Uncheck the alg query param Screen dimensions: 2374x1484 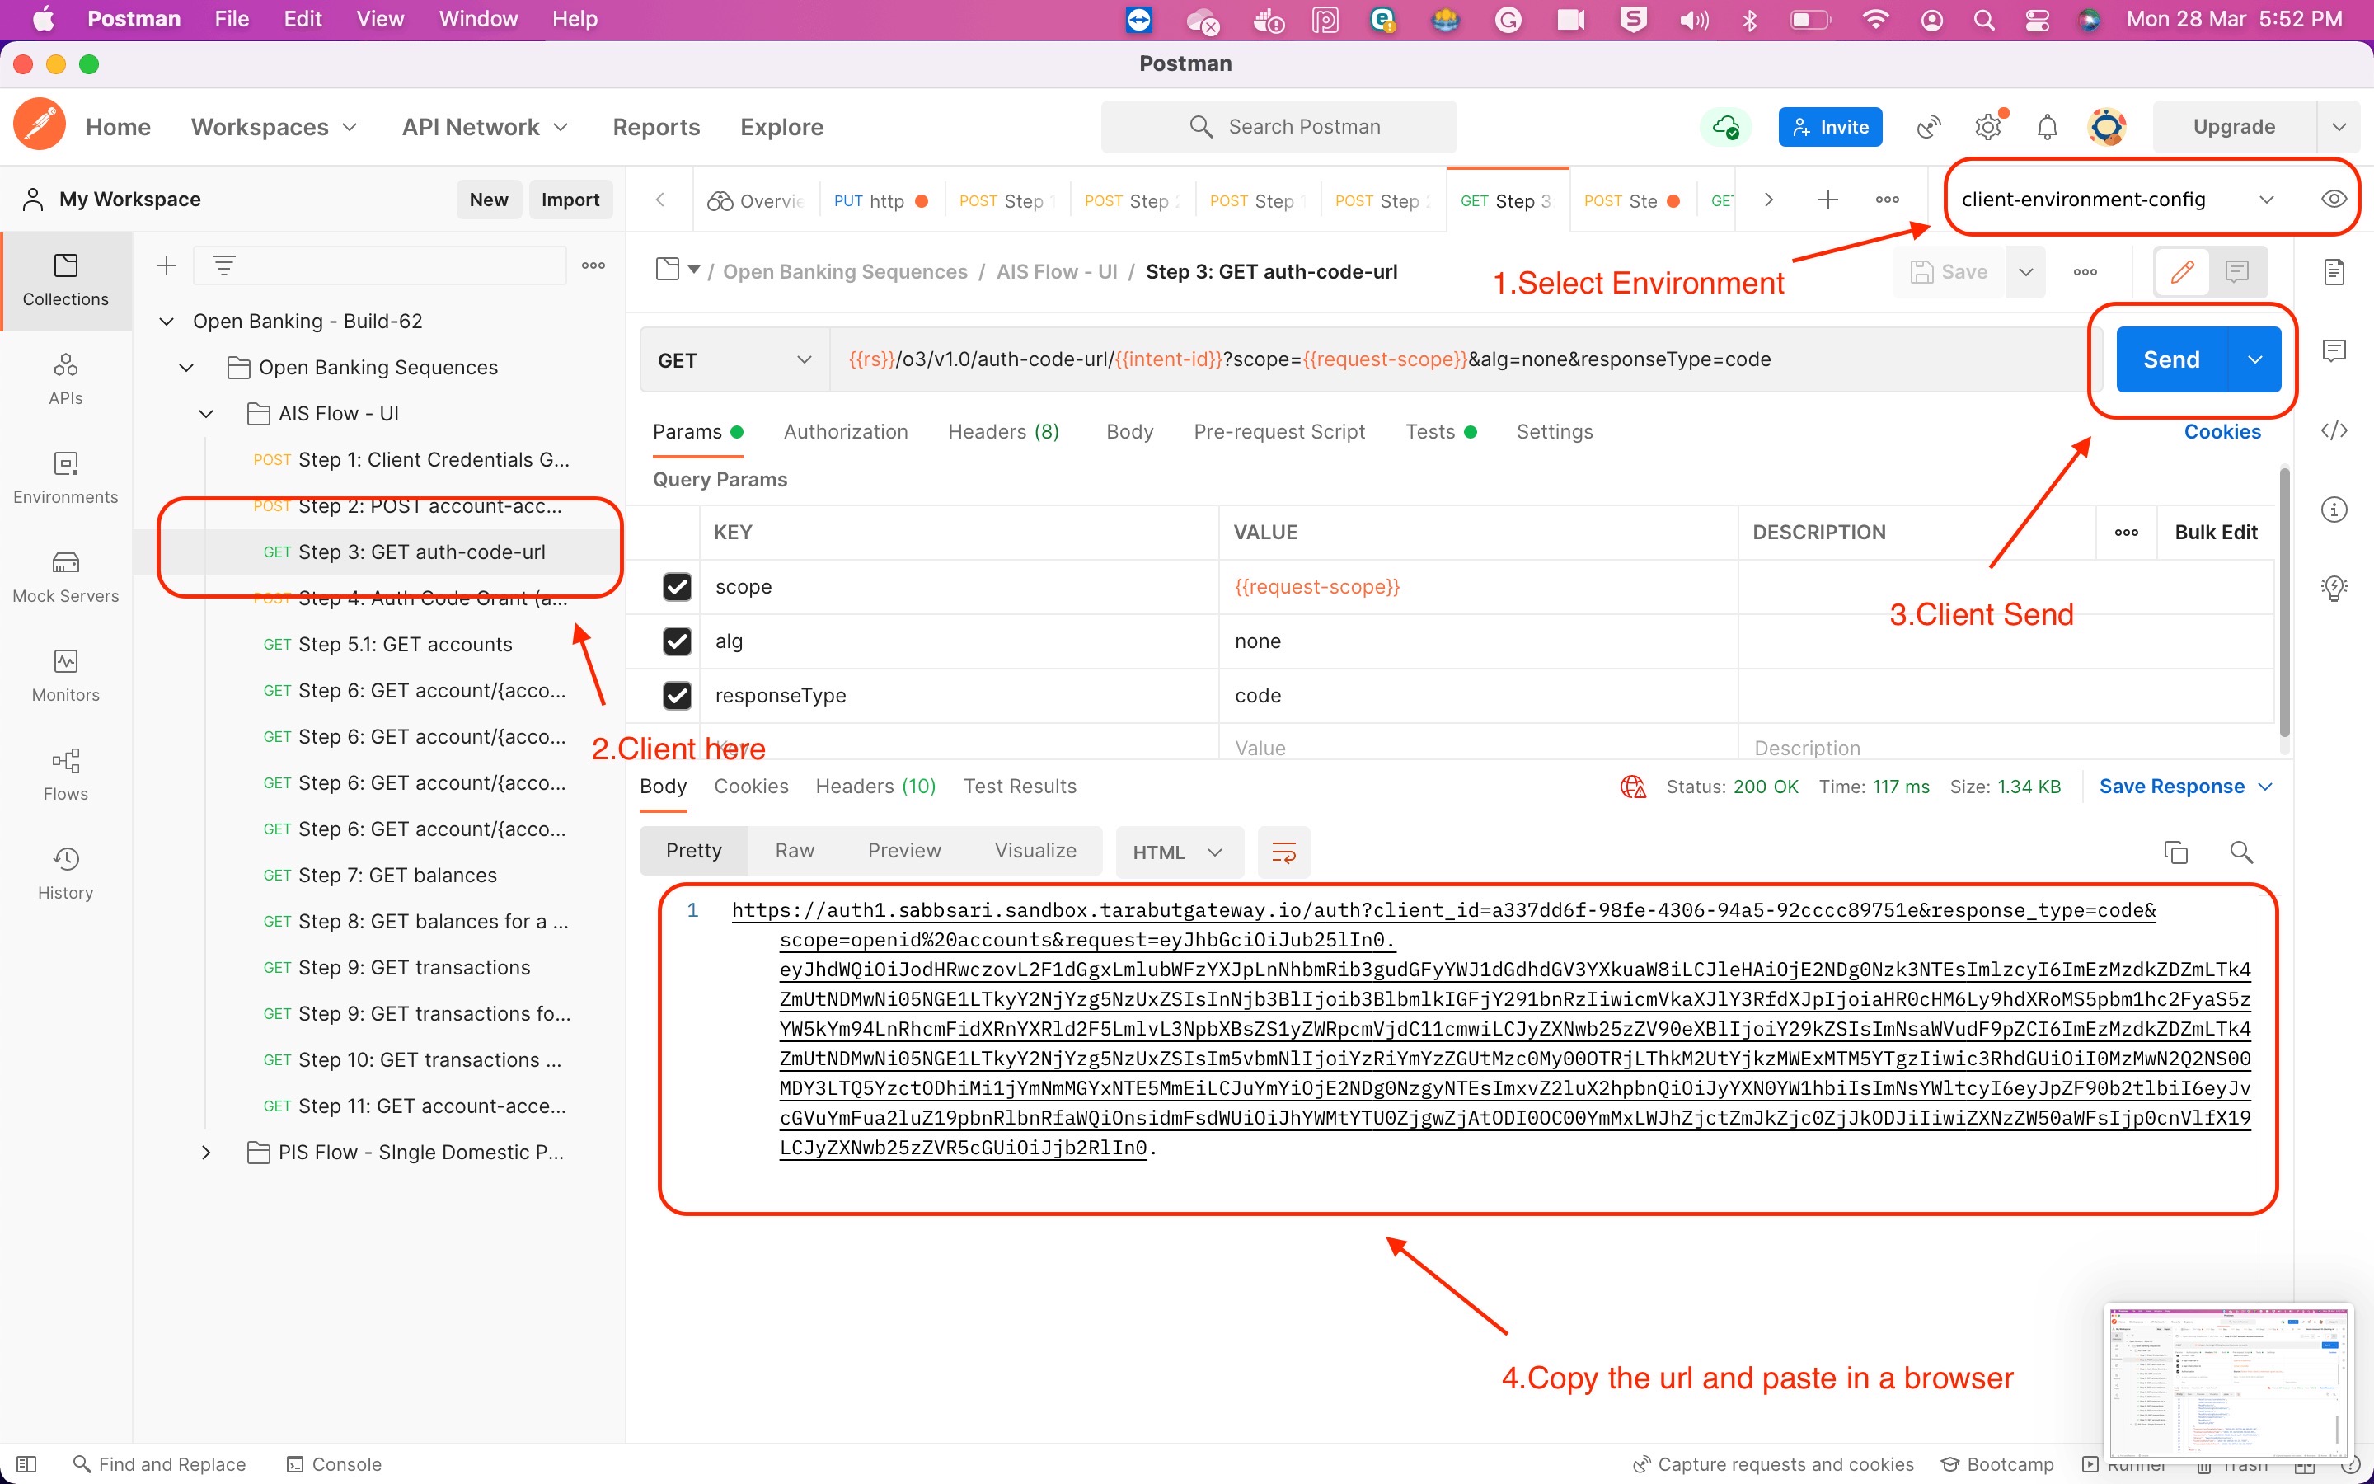point(677,641)
